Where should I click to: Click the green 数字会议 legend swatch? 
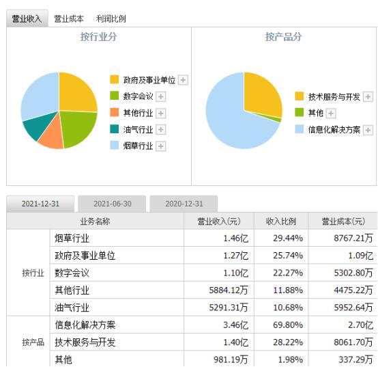(114, 96)
